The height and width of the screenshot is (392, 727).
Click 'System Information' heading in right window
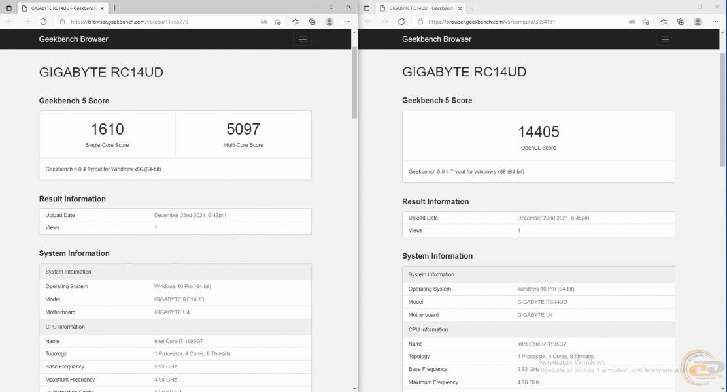point(437,255)
